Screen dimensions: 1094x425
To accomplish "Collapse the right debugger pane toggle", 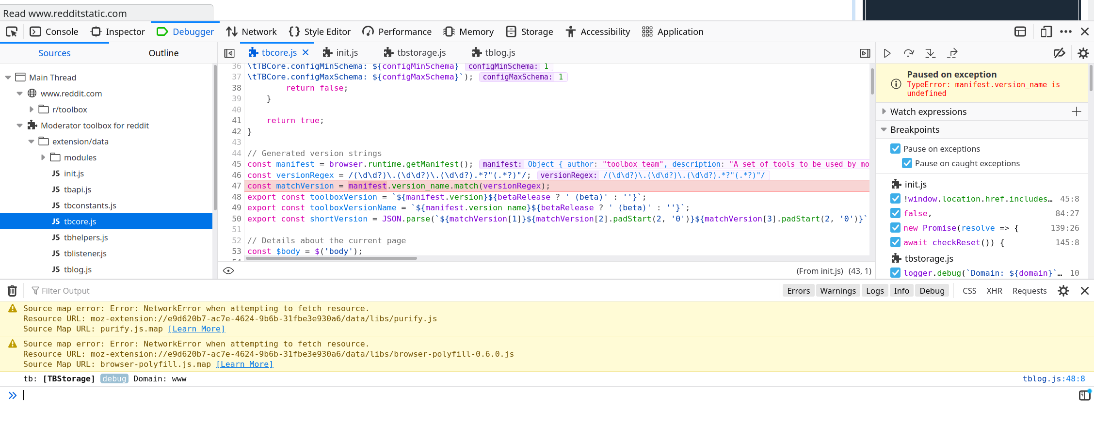I will [865, 53].
